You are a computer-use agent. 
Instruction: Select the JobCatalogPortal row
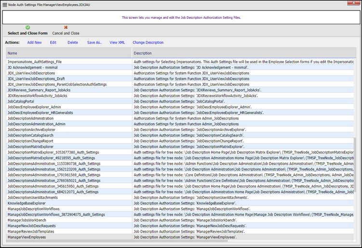[x=21, y=102]
